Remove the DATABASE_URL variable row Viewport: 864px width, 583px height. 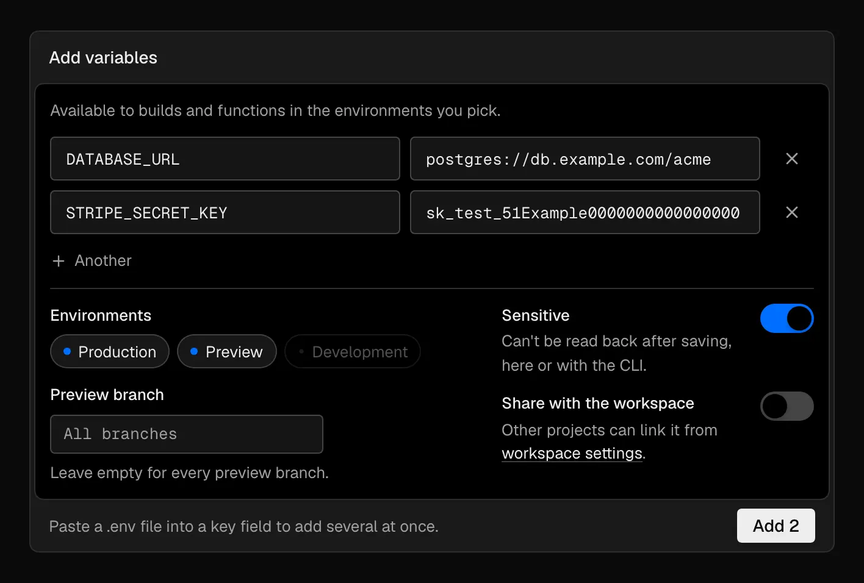792,159
